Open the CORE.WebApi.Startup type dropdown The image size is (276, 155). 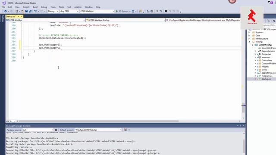point(125,20)
